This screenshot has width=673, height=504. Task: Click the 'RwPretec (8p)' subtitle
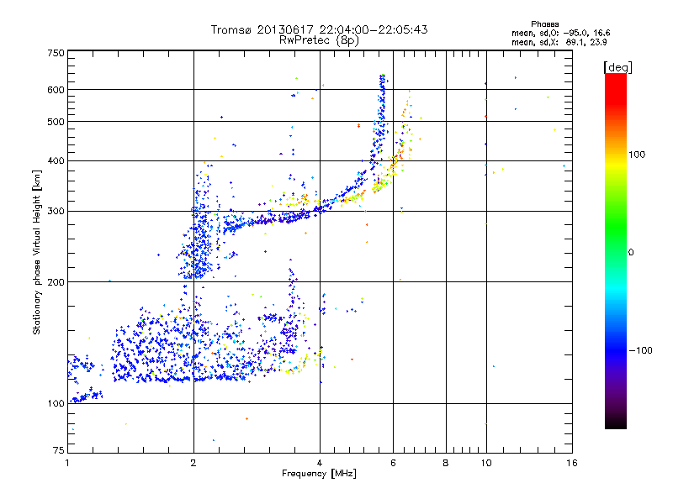pos(319,40)
